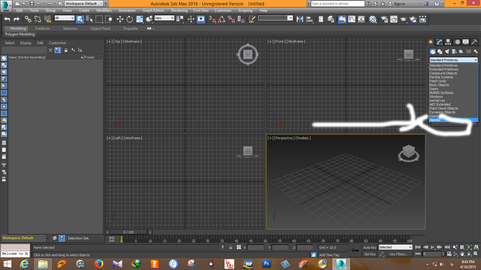Open the Modify command panel tab

click(440, 42)
